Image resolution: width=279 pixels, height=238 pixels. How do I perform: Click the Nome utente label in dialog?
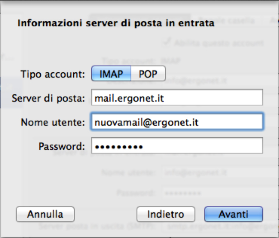click(52, 122)
